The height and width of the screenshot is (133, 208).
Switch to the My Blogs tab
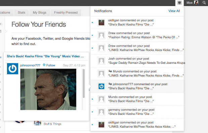[40, 13]
